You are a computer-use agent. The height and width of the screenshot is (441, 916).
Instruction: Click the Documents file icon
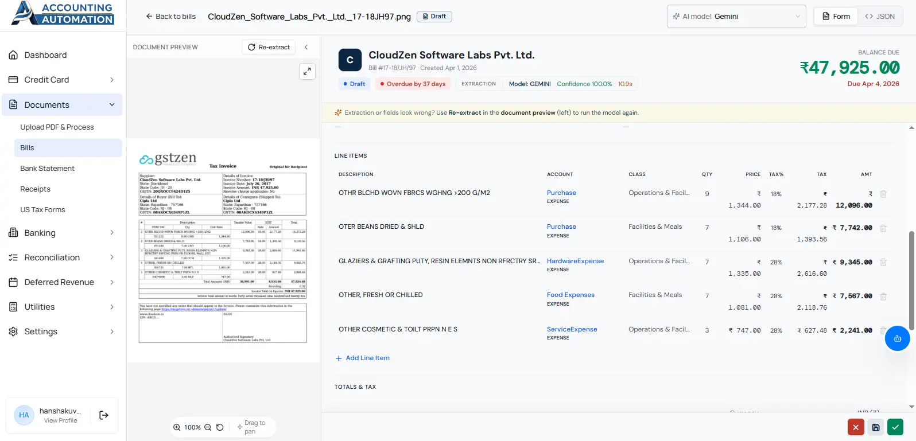[13, 104]
